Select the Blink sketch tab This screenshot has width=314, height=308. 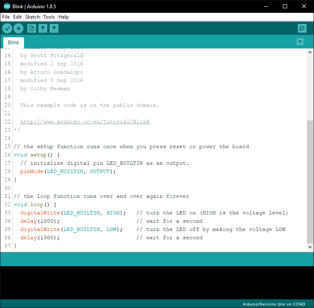click(x=14, y=43)
